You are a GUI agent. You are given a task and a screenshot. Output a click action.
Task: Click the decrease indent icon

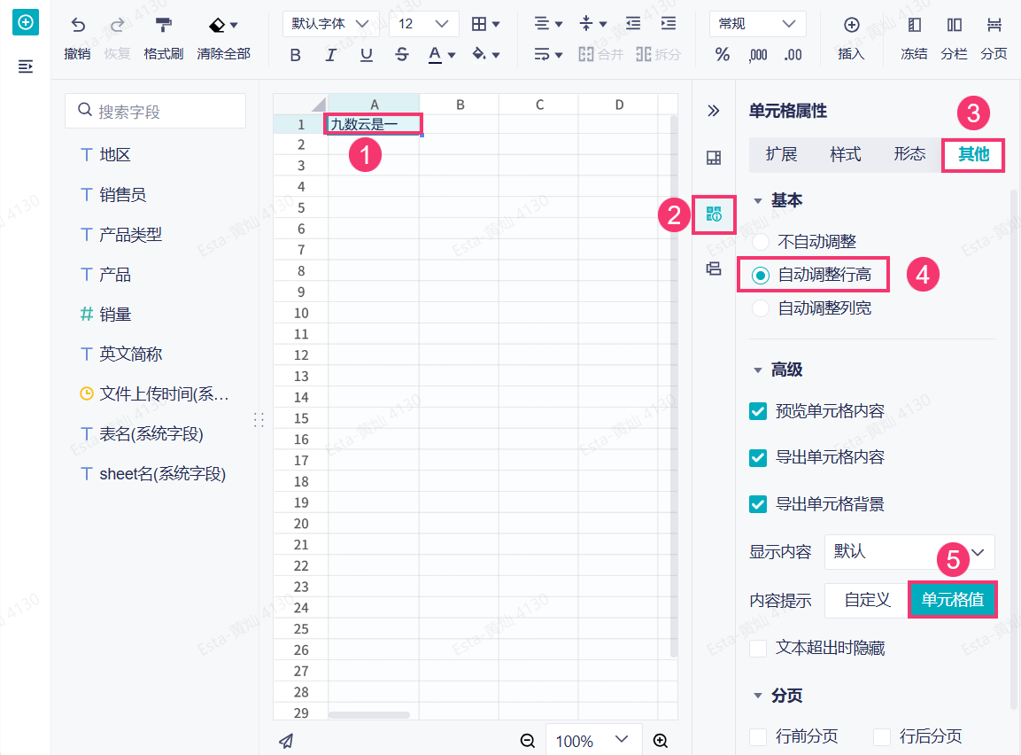click(x=633, y=24)
